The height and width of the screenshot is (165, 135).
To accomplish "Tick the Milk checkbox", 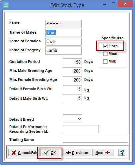I will [x=105, y=61].
